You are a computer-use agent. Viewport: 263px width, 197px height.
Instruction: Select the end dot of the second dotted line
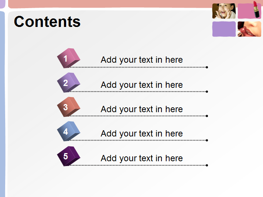click(207, 91)
